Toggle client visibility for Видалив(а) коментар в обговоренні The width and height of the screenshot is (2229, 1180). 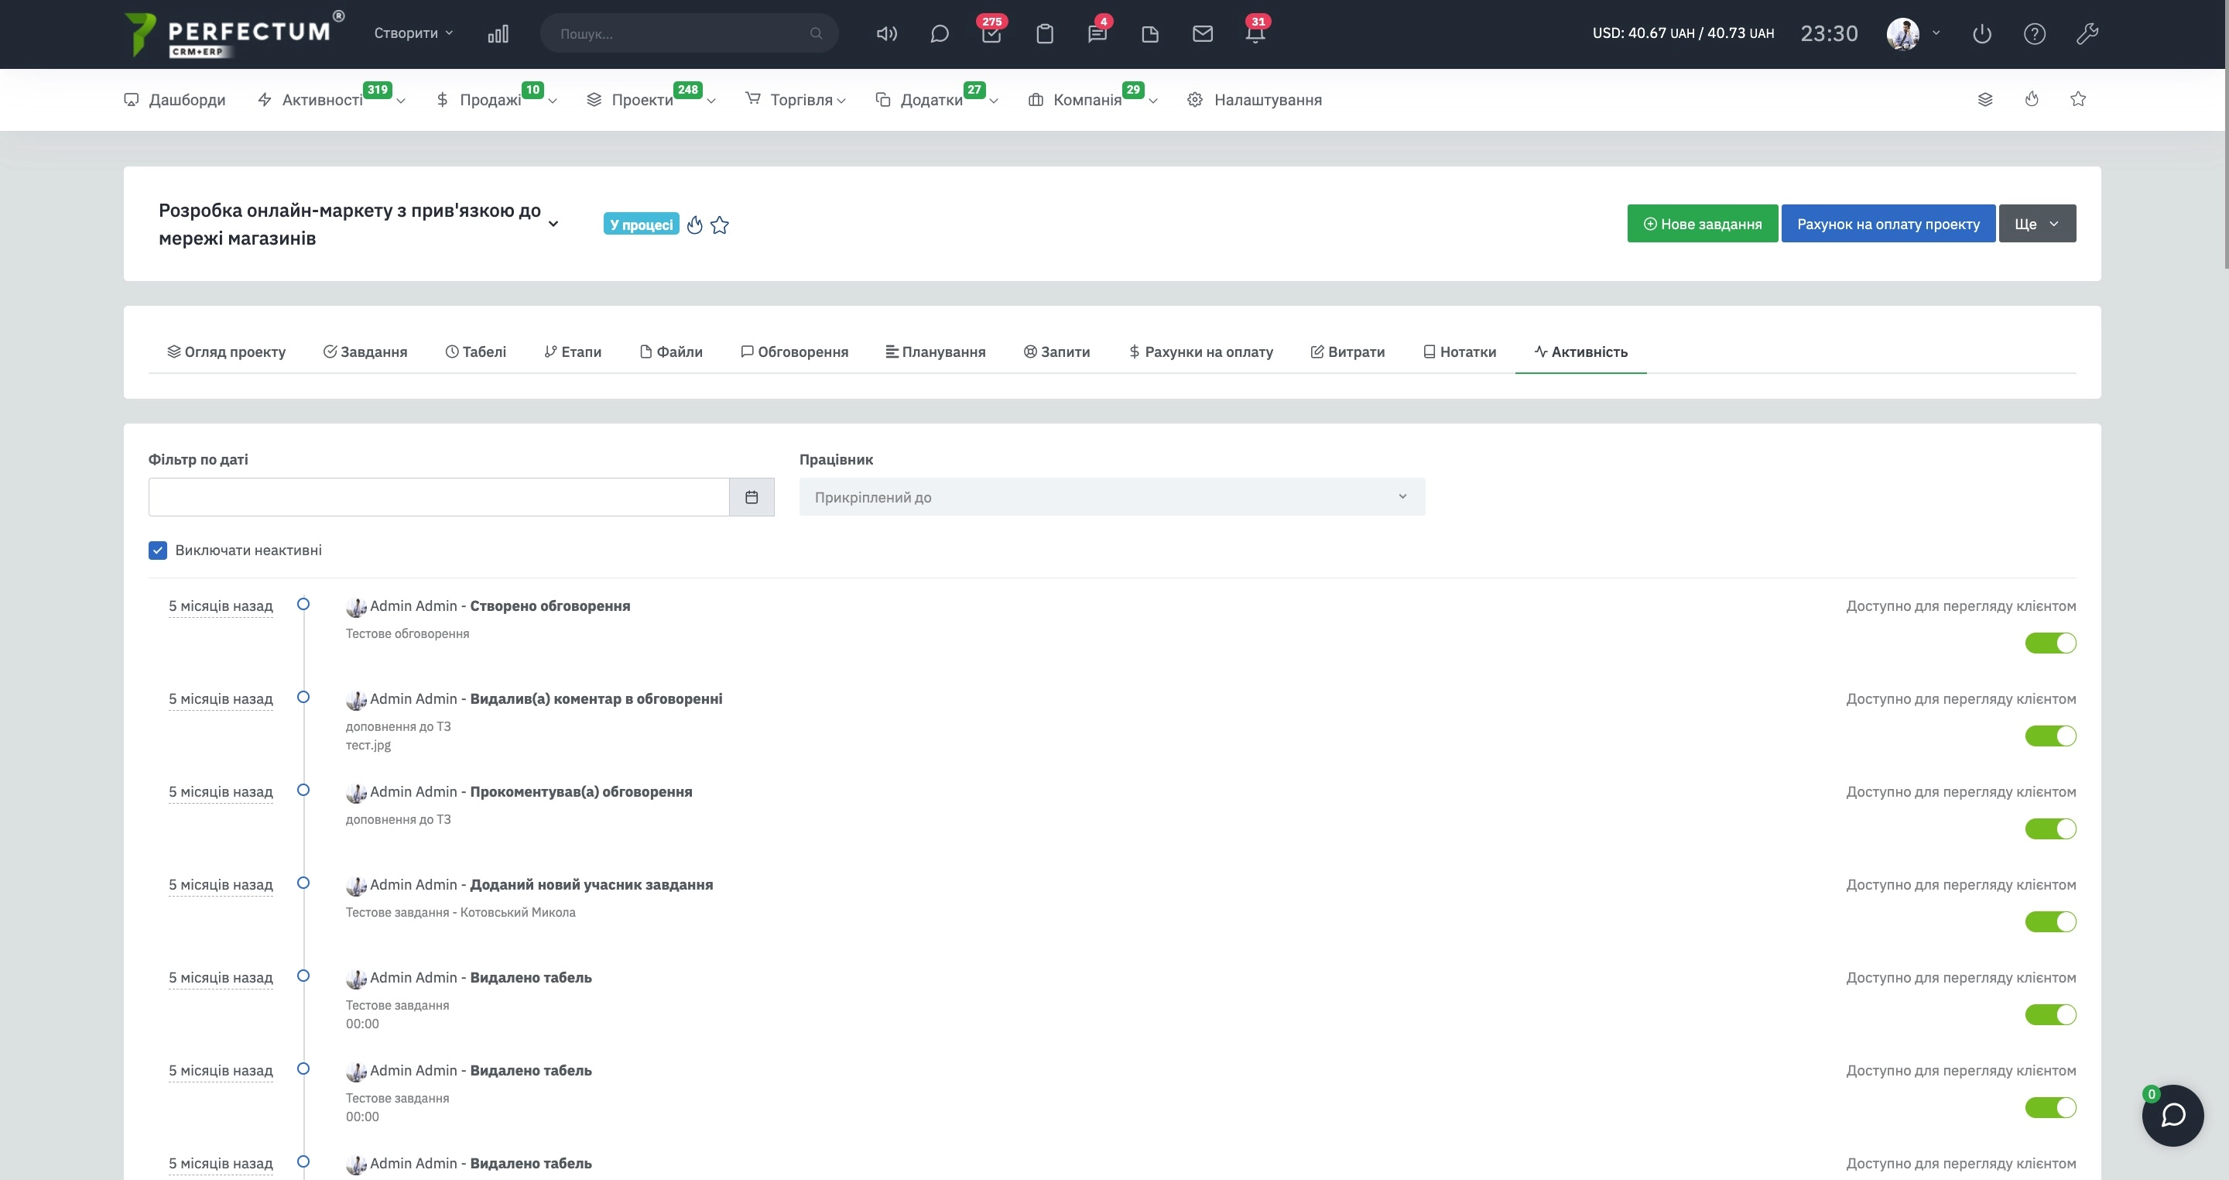pos(2050,736)
